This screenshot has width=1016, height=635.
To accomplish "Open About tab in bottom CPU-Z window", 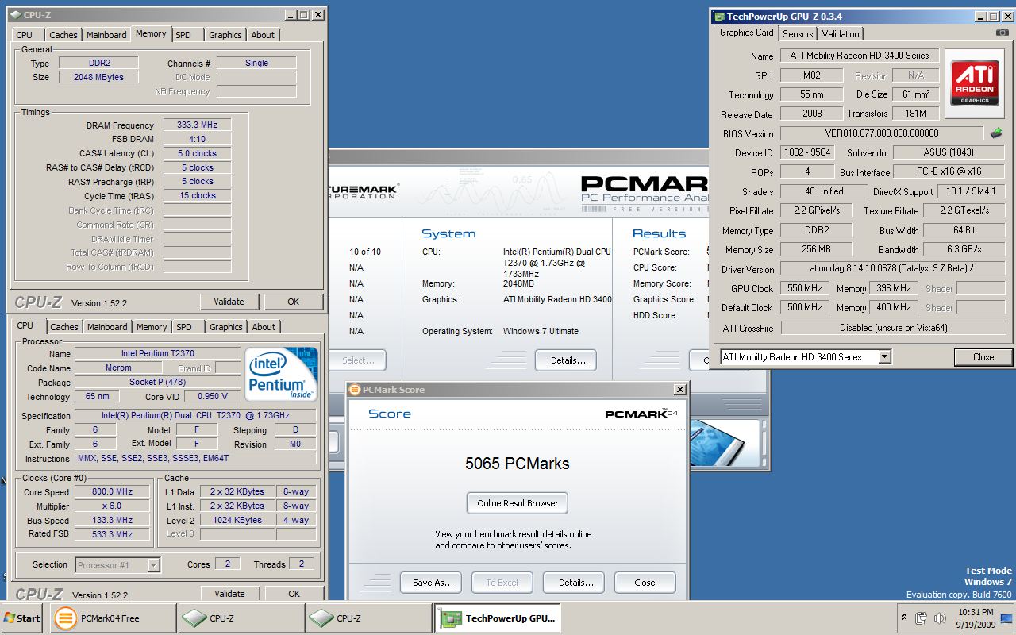I will (x=264, y=327).
